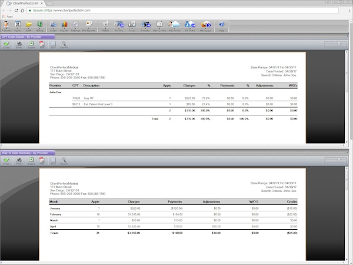The width and height of the screenshot is (353, 265).
Task: Search within the CPT Code Details report
Action: (x=64, y=45)
